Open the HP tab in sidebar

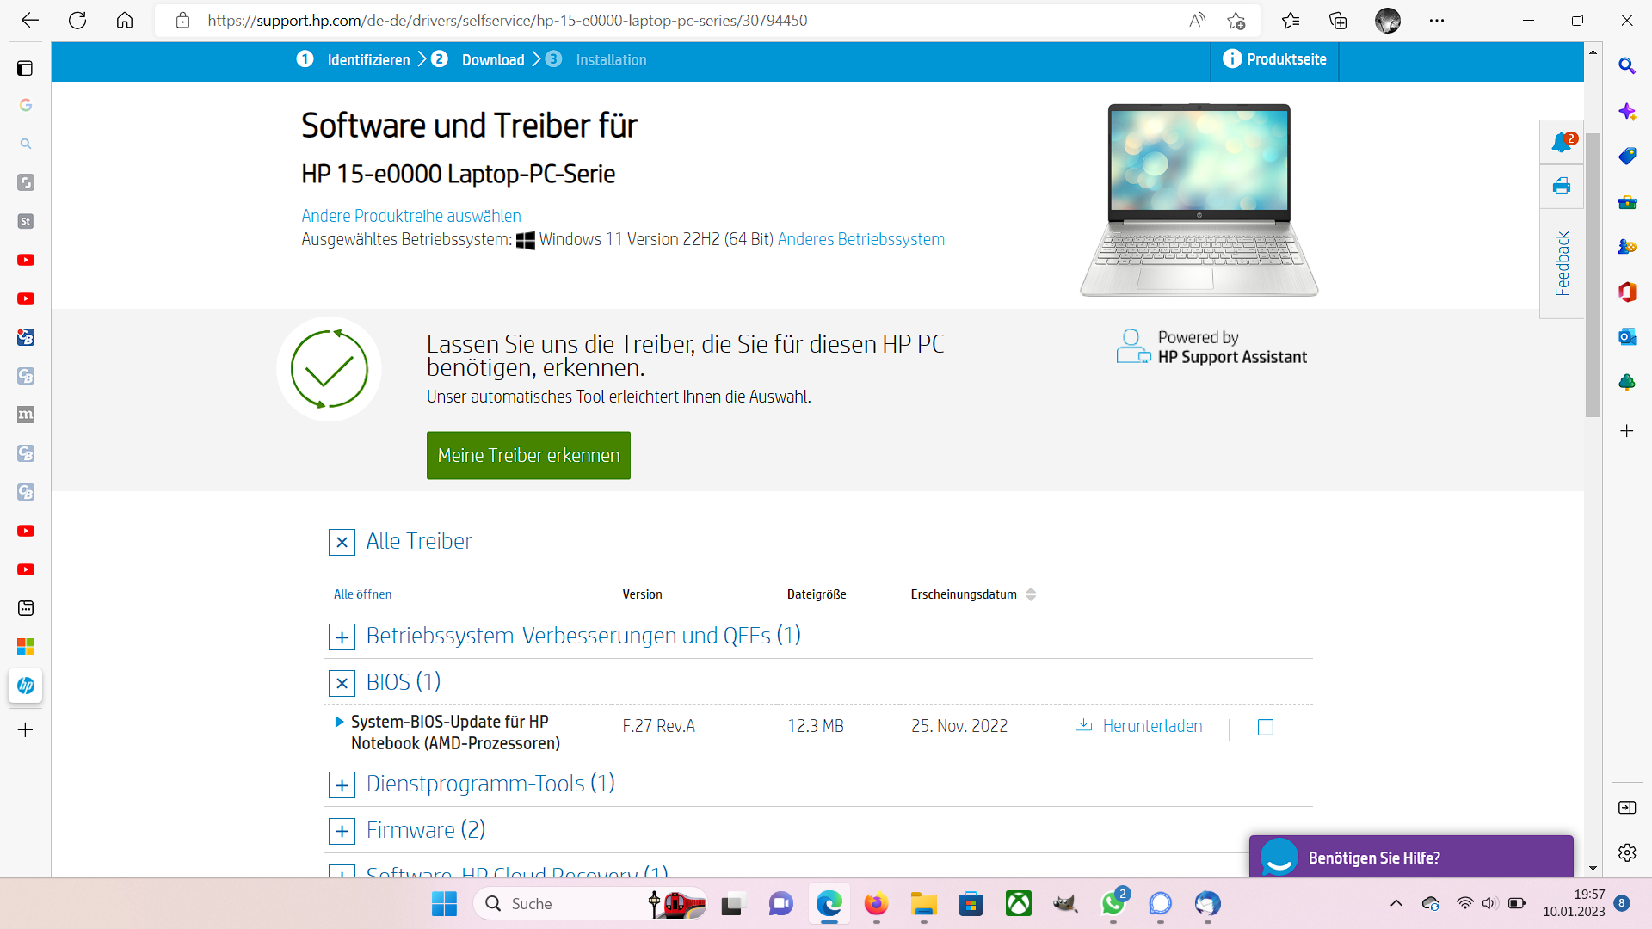coord(26,686)
